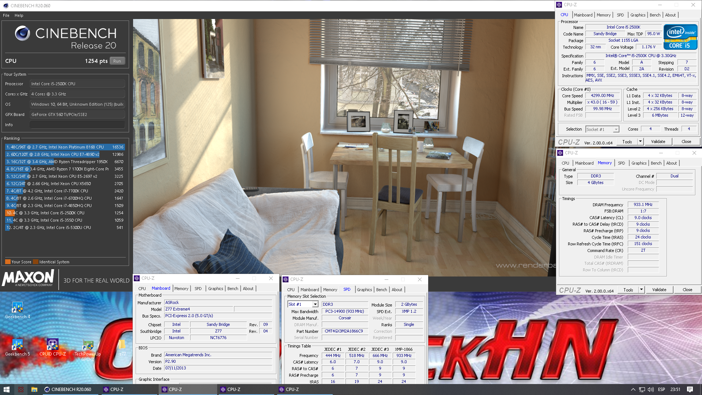Click Close button in Memory window
The image size is (702, 395).
tap(687, 290)
